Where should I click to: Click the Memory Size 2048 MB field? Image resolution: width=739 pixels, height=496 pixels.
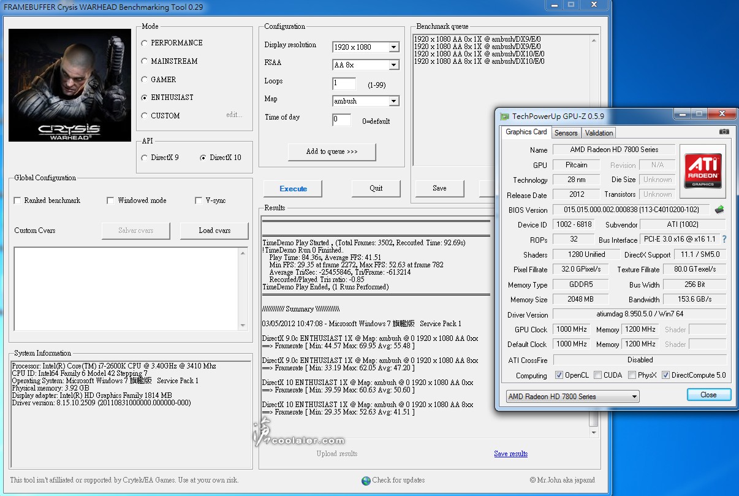tap(580, 299)
